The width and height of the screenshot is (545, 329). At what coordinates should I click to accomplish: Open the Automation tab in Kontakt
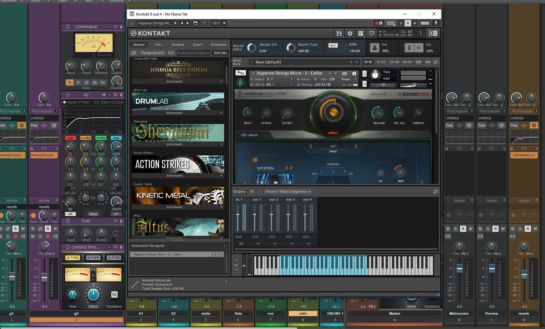[x=218, y=44]
